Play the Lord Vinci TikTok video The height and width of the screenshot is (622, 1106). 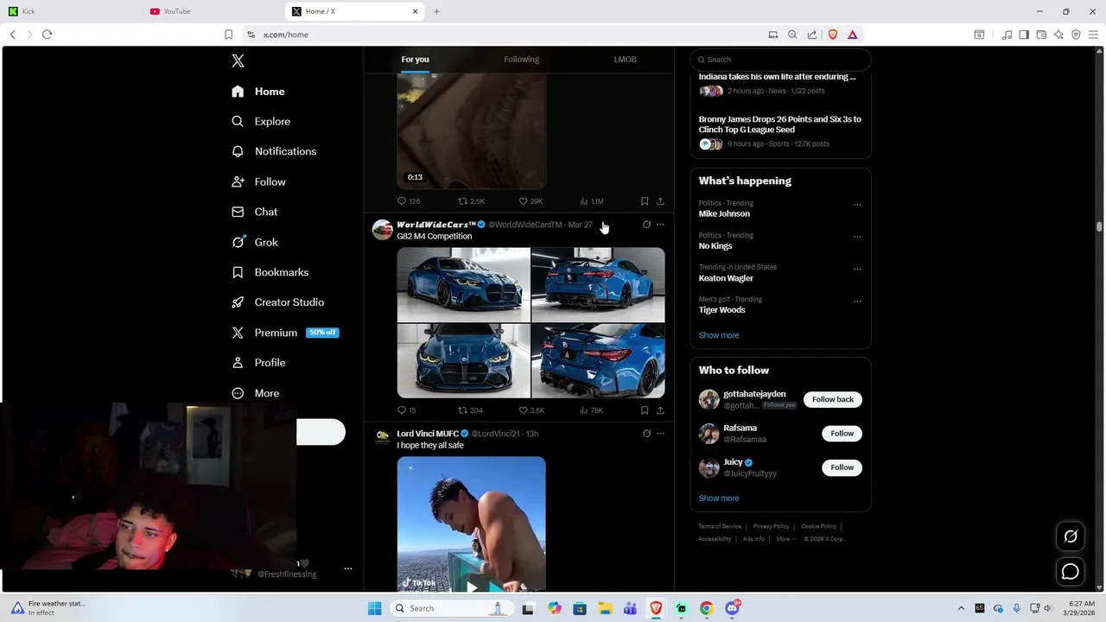point(472,587)
